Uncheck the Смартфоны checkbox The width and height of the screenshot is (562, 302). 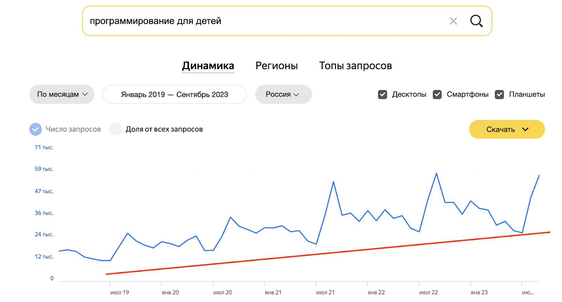point(437,95)
